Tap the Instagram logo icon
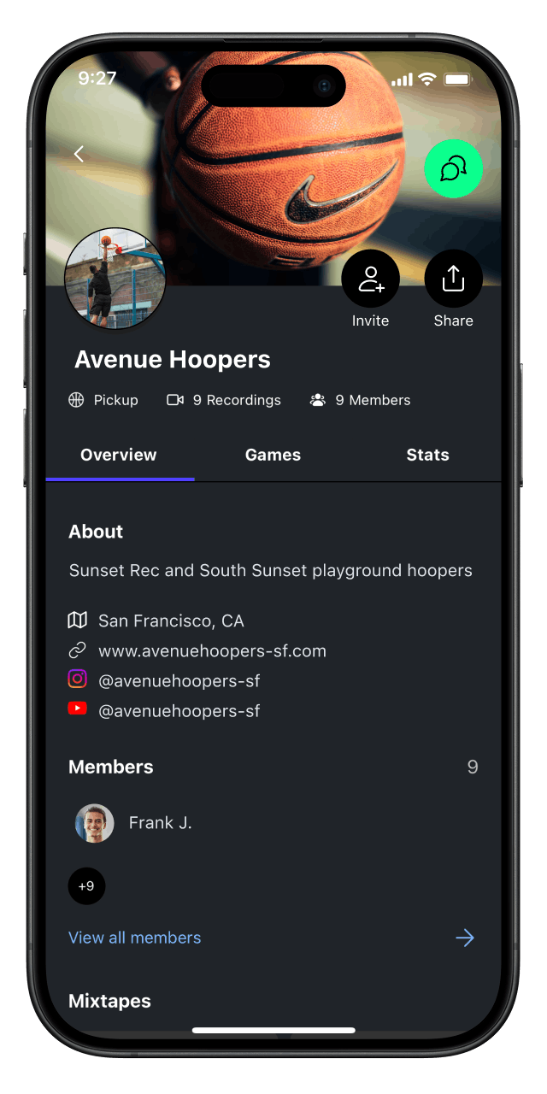547x1094 pixels. point(77,679)
